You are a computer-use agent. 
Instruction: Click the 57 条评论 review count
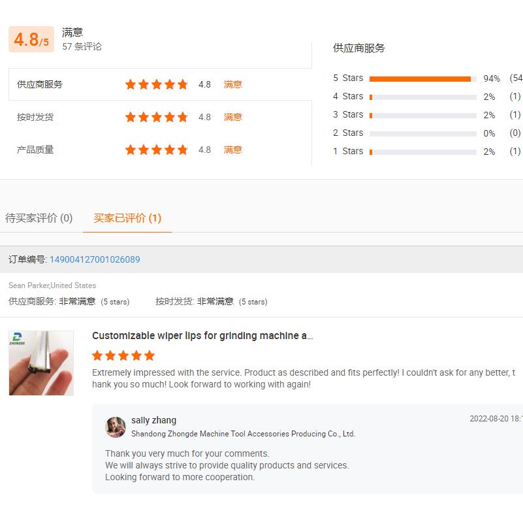pos(82,46)
